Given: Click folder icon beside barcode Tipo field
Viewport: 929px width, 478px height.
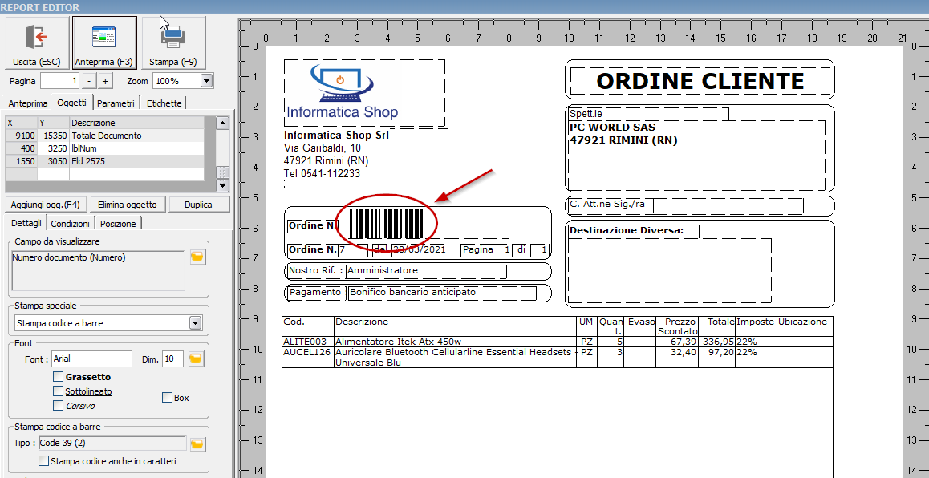Looking at the screenshot, I should (197, 444).
